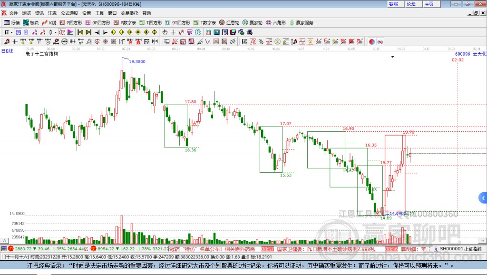Click the red floppy disk save icon

tap(233, 32)
